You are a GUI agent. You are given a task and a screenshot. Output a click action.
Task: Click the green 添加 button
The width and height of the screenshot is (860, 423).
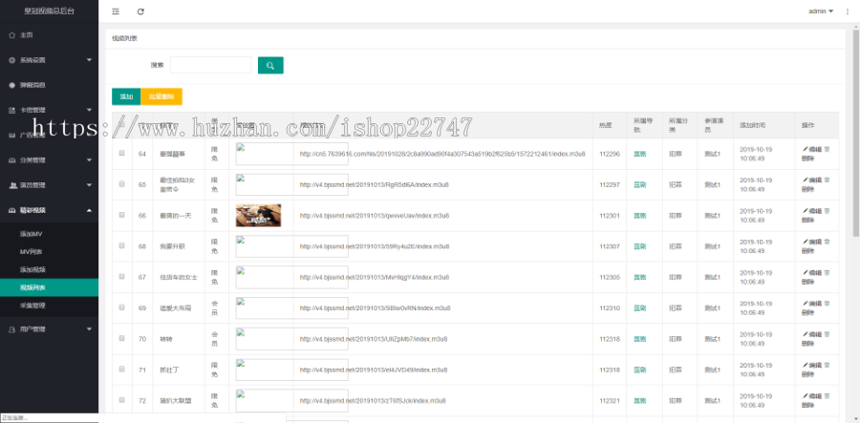pyautogui.click(x=125, y=96)
